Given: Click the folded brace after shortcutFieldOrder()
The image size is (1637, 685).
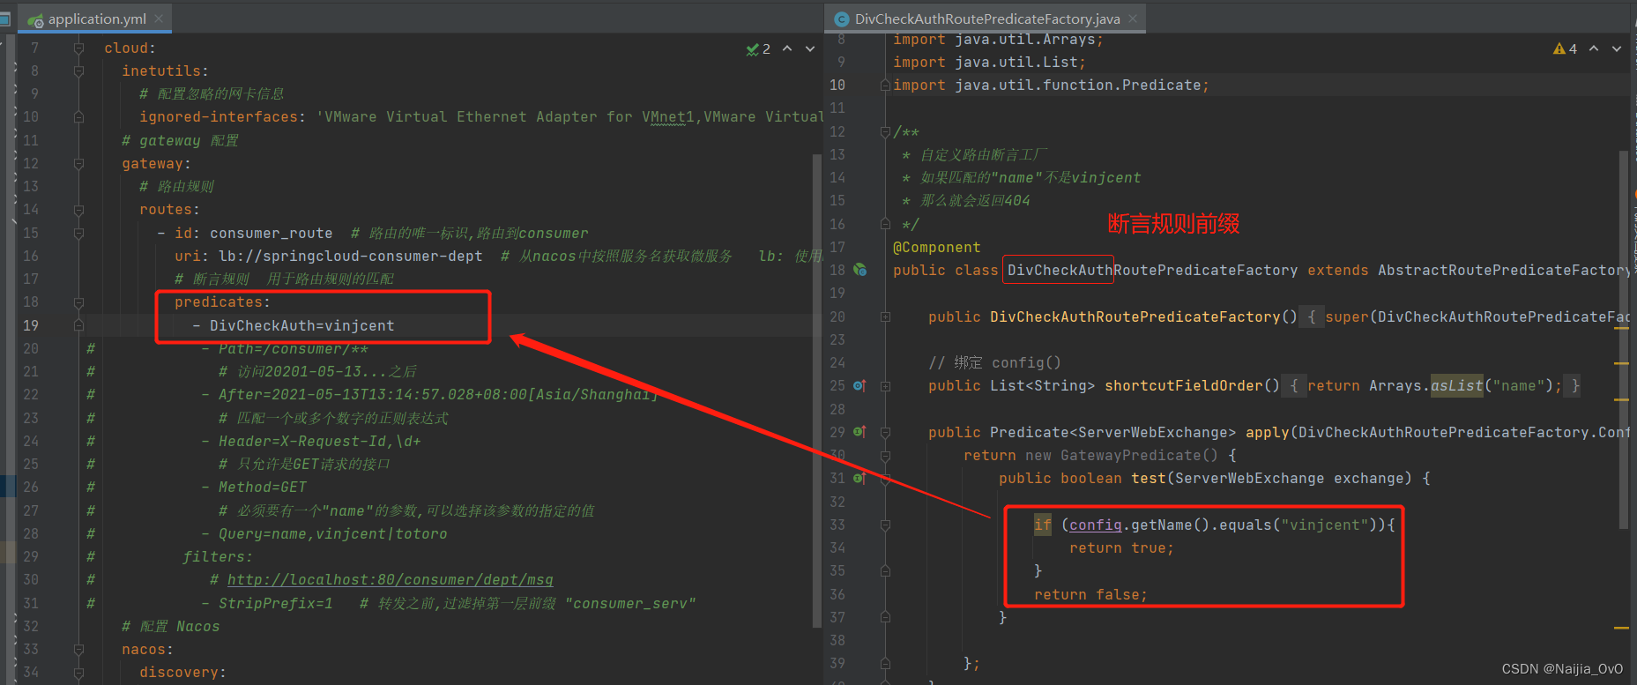Looking at the screenshot, I should pyautogui.click(x=1293, y=385).
